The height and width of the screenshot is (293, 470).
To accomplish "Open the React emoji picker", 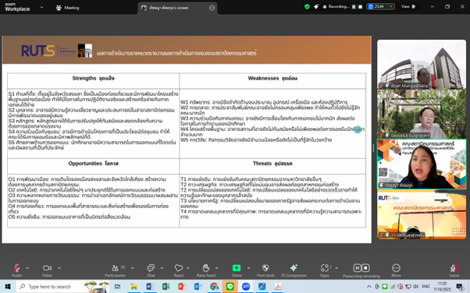I will coord(179,270).
